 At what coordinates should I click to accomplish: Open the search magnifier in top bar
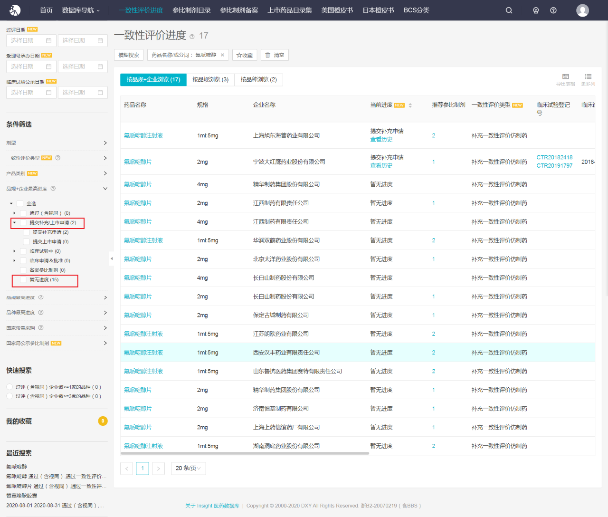coord(509,10)
